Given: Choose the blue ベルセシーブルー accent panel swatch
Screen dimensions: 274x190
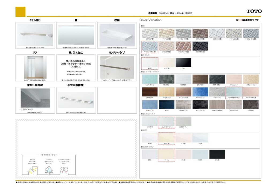Looking at the screenshot, I should [x=200, y=92].
